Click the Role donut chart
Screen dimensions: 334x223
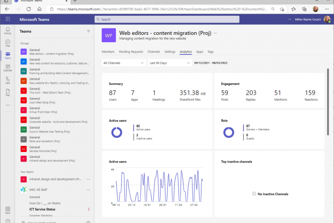(229, 132)
